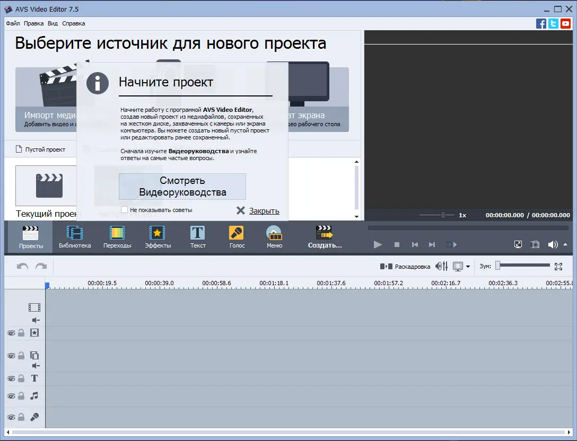Open the preview display mode dropdown arrow

click(x=468, y=266)
